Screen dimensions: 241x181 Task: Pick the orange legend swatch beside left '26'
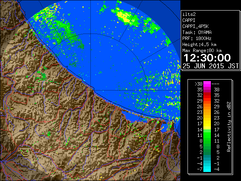207,106
